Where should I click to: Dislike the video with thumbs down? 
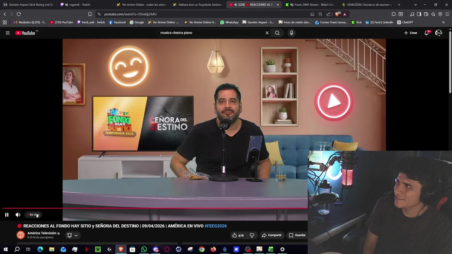(252, 235)
